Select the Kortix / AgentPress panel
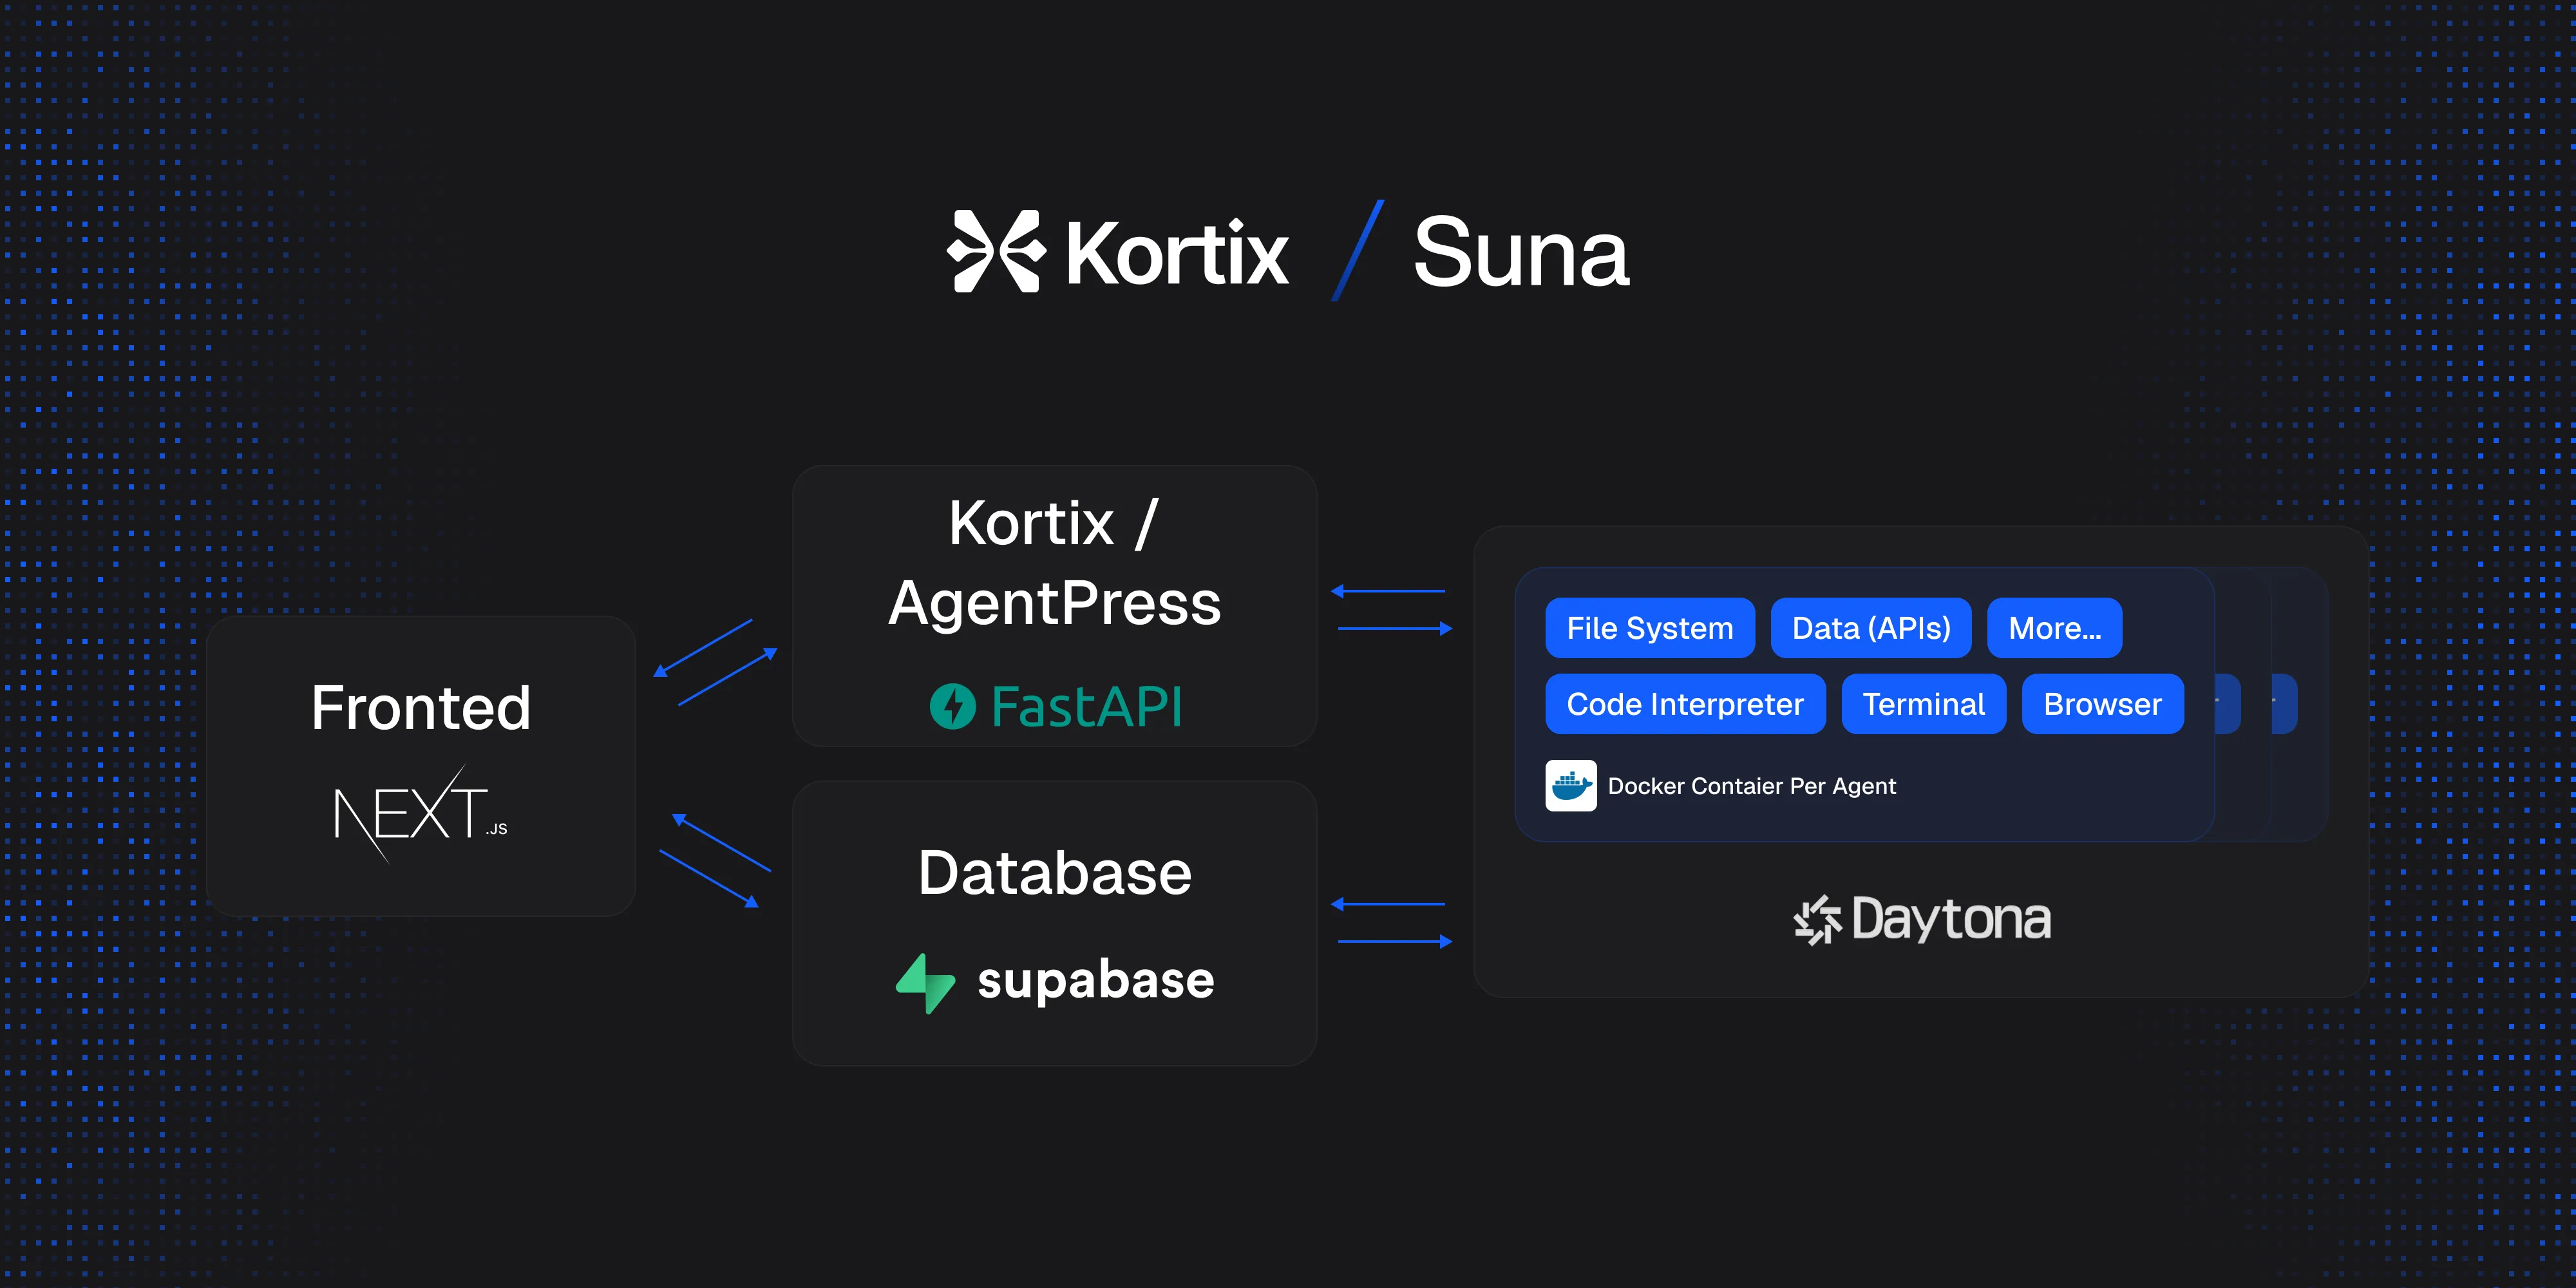Viewport: 2576px width, 1288px height. pyautogui.click(x=1054, y=604)
